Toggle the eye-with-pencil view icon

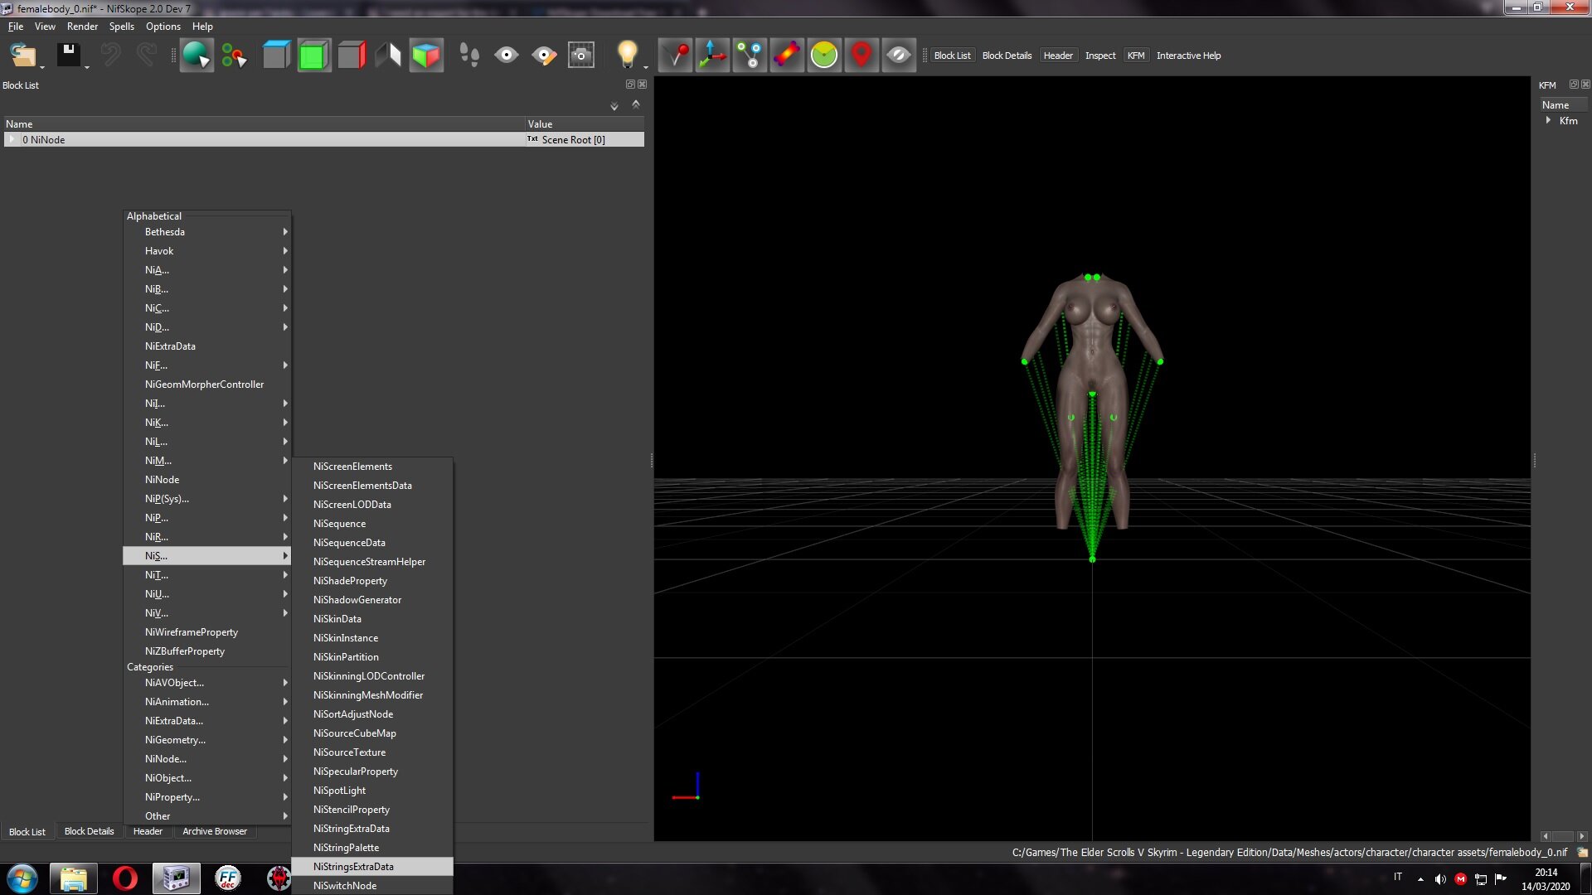544,56
